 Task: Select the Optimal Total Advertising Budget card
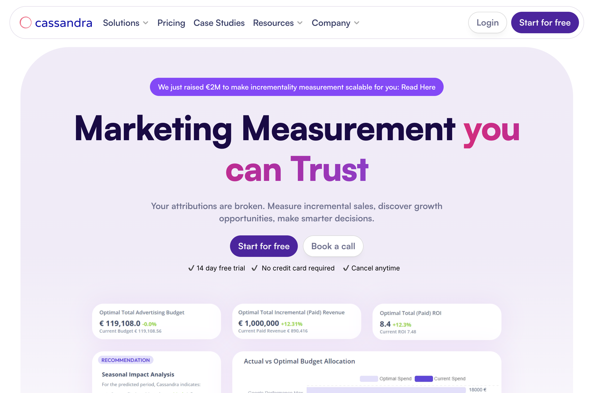click(156, 321)
